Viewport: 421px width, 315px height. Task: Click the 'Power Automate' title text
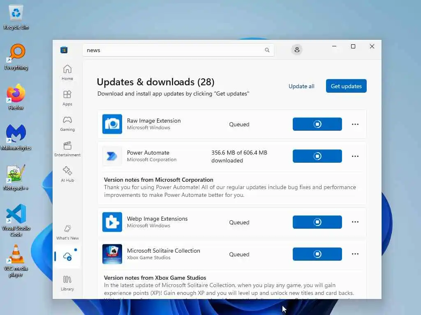pos(148,153)
